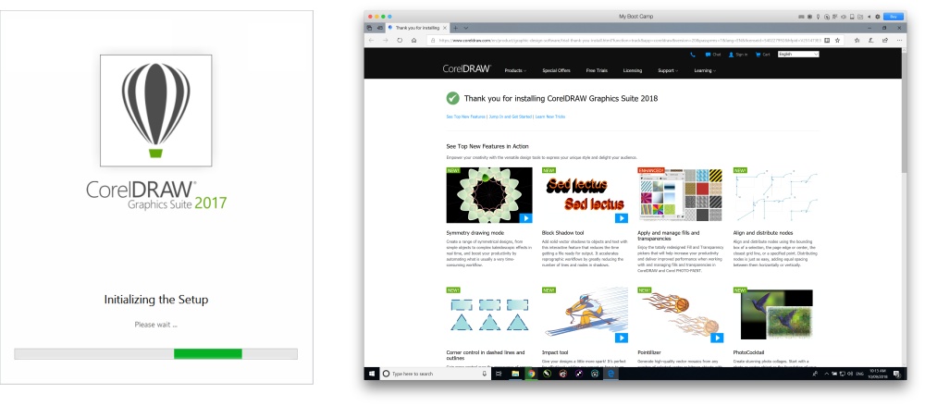Click the browser home icon
This screenshot has width=925, height=406.
click(413, 41)
